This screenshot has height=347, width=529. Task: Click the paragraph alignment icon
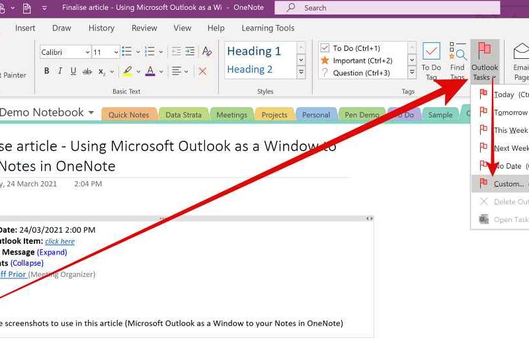(x=176, y=71)
